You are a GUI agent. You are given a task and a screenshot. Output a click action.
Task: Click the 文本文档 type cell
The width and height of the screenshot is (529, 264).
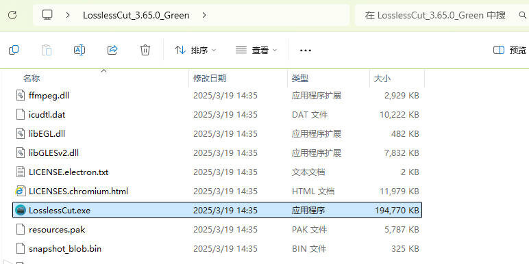click(x=308, y=172)
